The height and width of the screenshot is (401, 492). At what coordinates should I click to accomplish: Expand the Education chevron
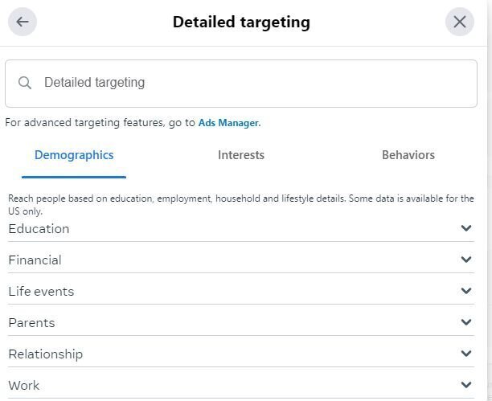coord(466,228)
